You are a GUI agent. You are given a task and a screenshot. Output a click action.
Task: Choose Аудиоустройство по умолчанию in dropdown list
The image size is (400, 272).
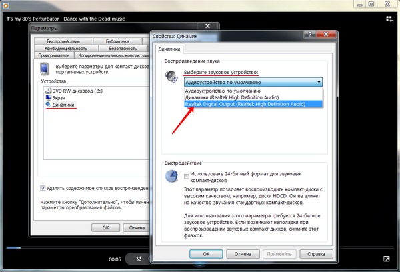pos(253,91)
